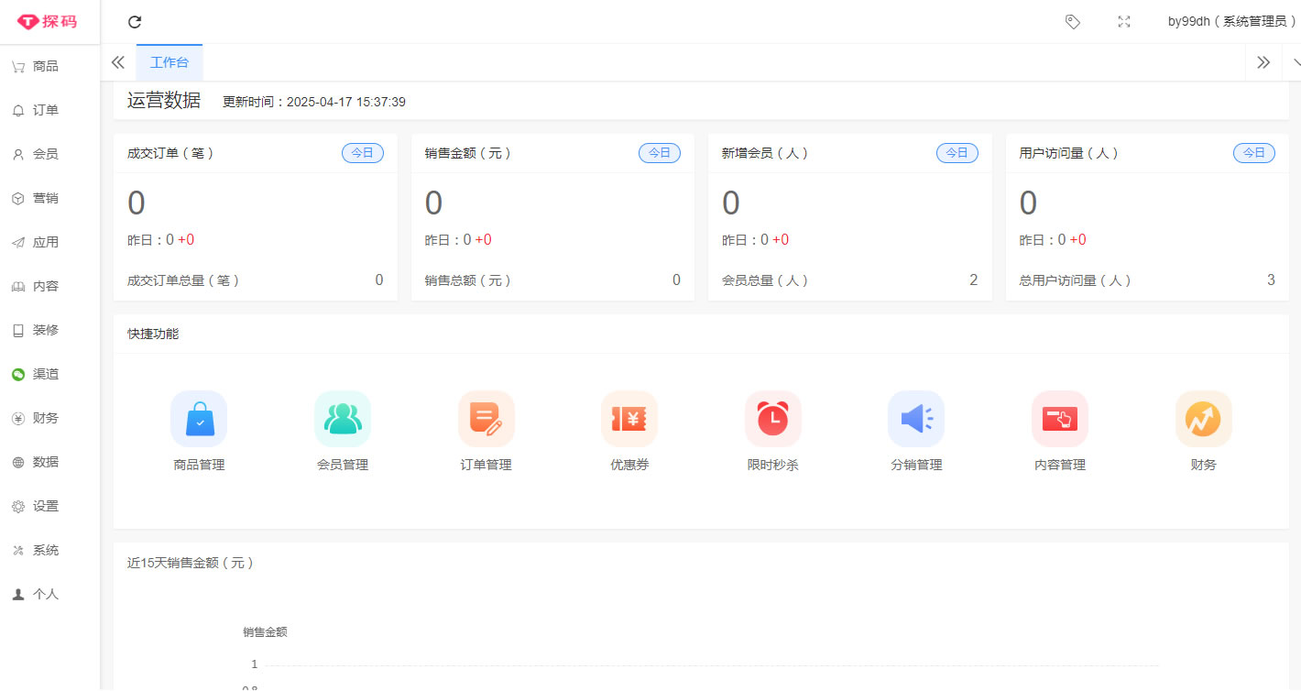Open the 订单管理 shortcut icon
Viewport: 1301px width, 691px height.
[x=486, y=419]
